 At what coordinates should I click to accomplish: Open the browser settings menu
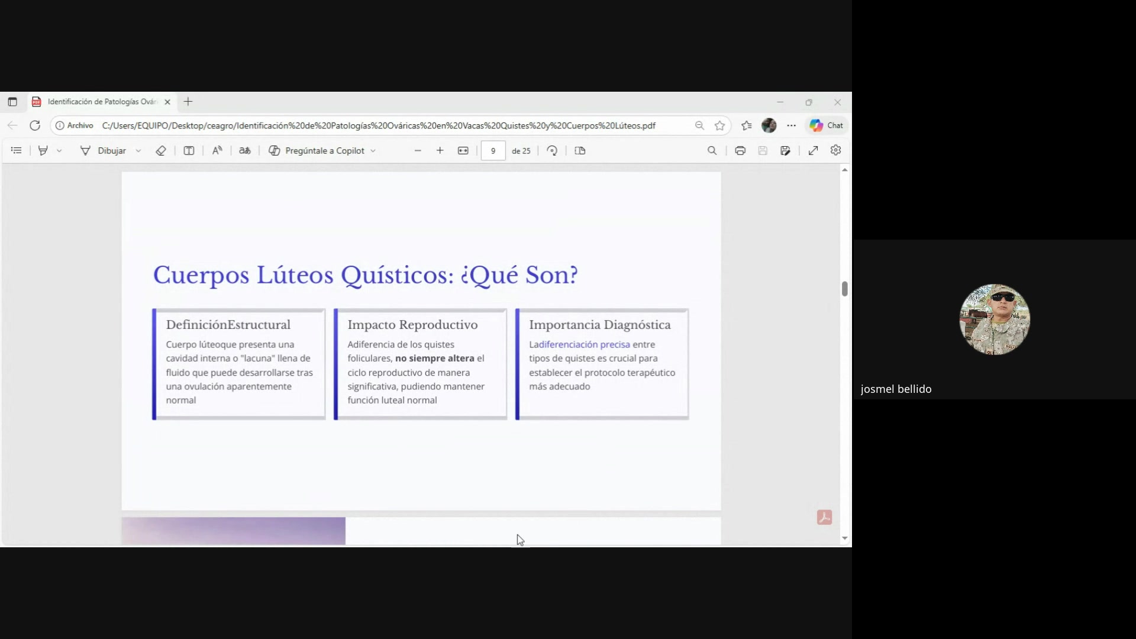click(x=792, y=125)
